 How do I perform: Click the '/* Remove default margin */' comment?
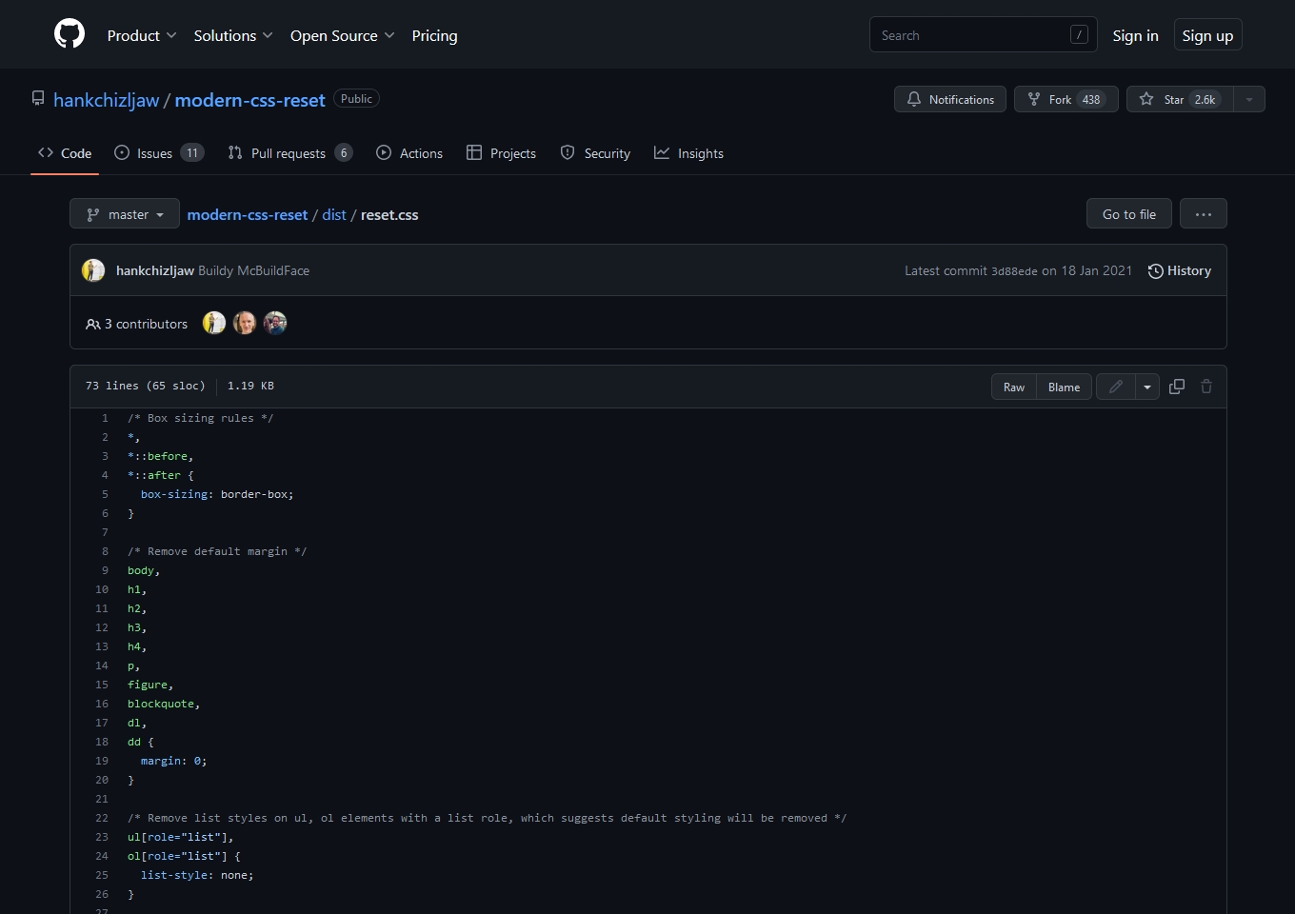pyautogui.click(x=217, y=551)
